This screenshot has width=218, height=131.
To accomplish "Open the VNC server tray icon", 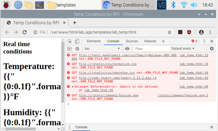I will click(161, 5).
